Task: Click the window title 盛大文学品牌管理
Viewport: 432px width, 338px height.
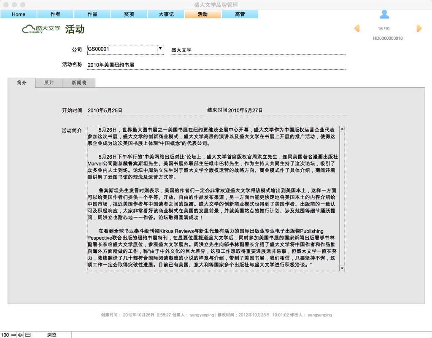Action: tap(216, 5)
